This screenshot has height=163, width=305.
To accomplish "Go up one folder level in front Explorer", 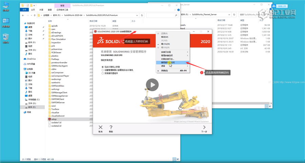I will pos(35,15).
